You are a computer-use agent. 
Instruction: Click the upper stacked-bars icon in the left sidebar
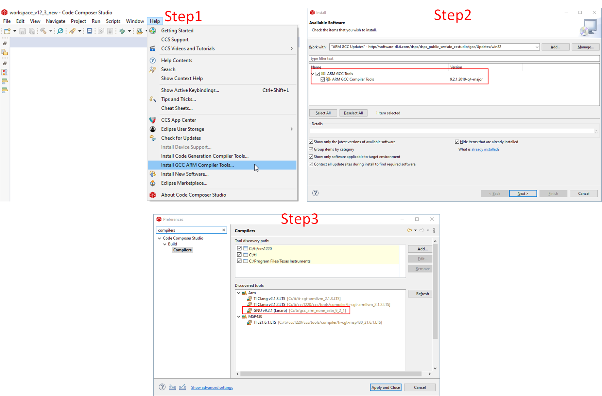(x=5, y=81)
